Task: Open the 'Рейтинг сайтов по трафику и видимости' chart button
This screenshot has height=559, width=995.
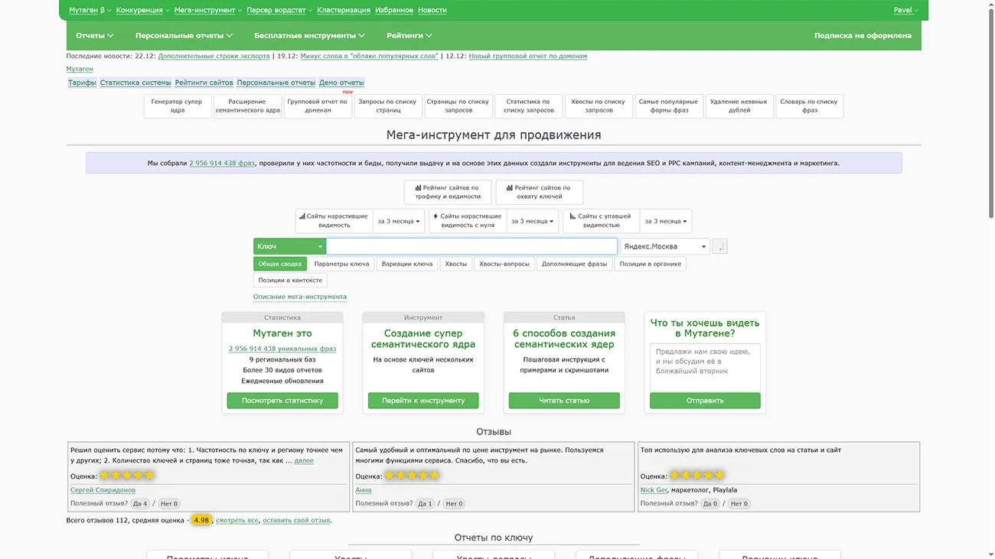Action: click(x=447, y=192)
